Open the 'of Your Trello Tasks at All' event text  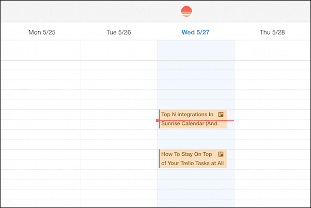[192, 163]
